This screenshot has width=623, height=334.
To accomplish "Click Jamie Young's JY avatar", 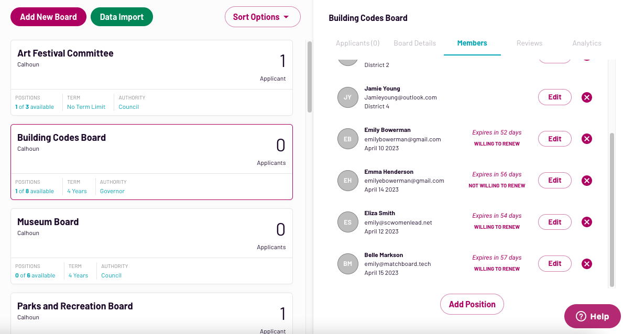I will [348, 97].
